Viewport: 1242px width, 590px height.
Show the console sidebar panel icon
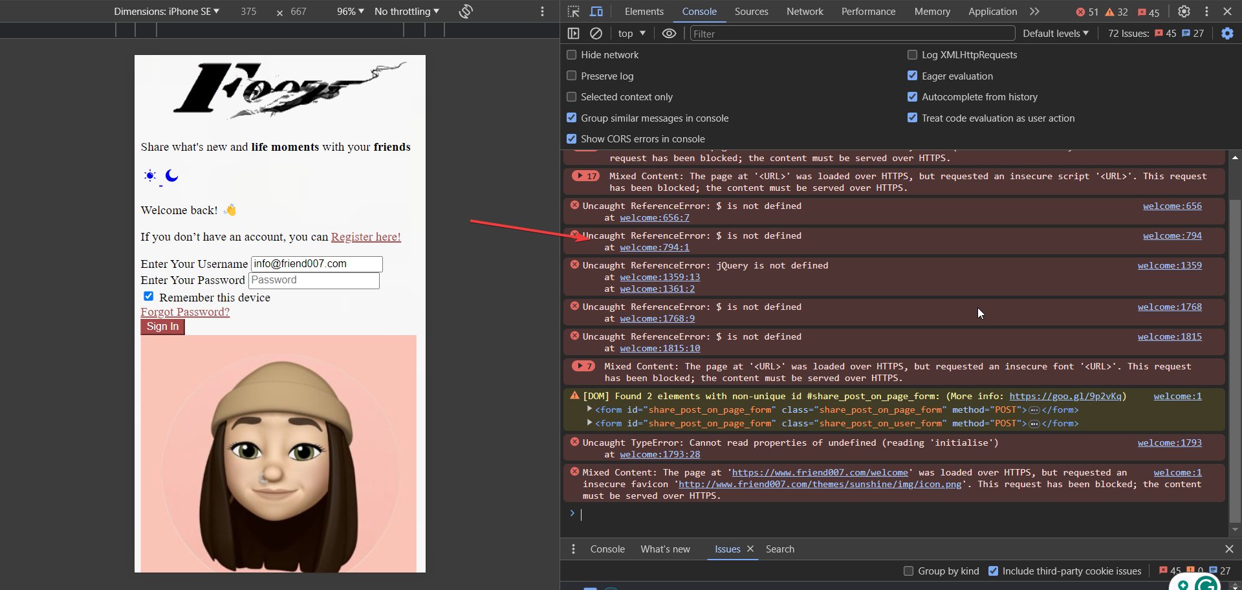(573, 34)
